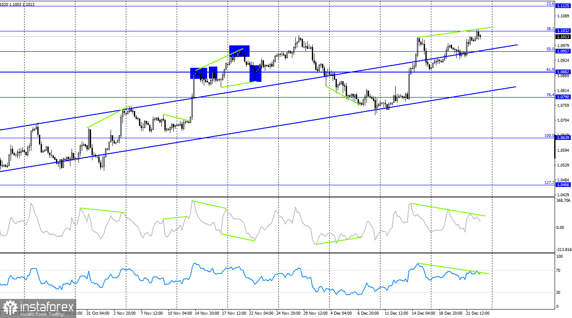
Task: Select the 61.8 Fibonacci level label
Action: point(550,69)
